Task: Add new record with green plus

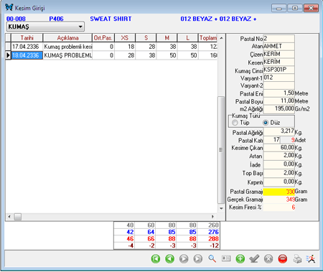Action: point(240,259)
